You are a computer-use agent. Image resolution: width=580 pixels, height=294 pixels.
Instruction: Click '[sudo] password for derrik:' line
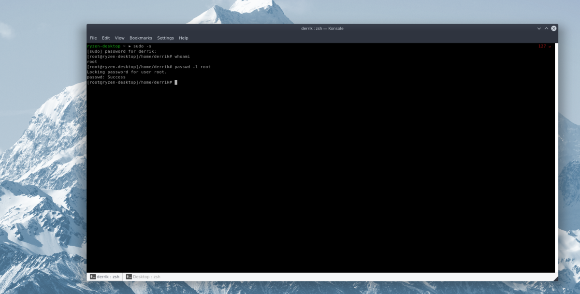click(122, 51)
